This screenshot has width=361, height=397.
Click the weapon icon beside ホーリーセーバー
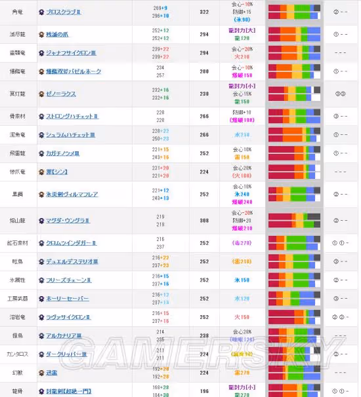point(41,299)
